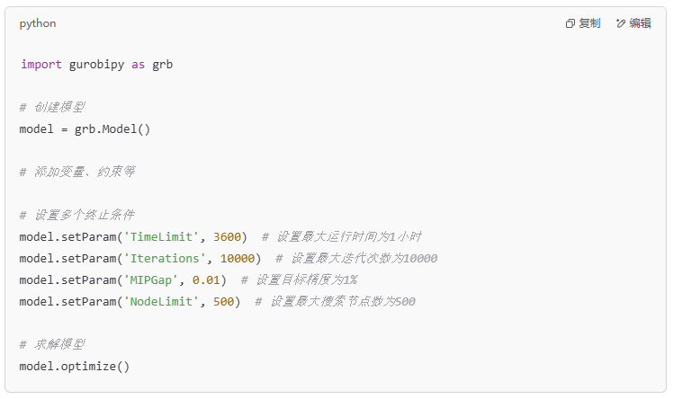Click the value 500 in setParam
The image size is (674, 399).
coord(223,302)
